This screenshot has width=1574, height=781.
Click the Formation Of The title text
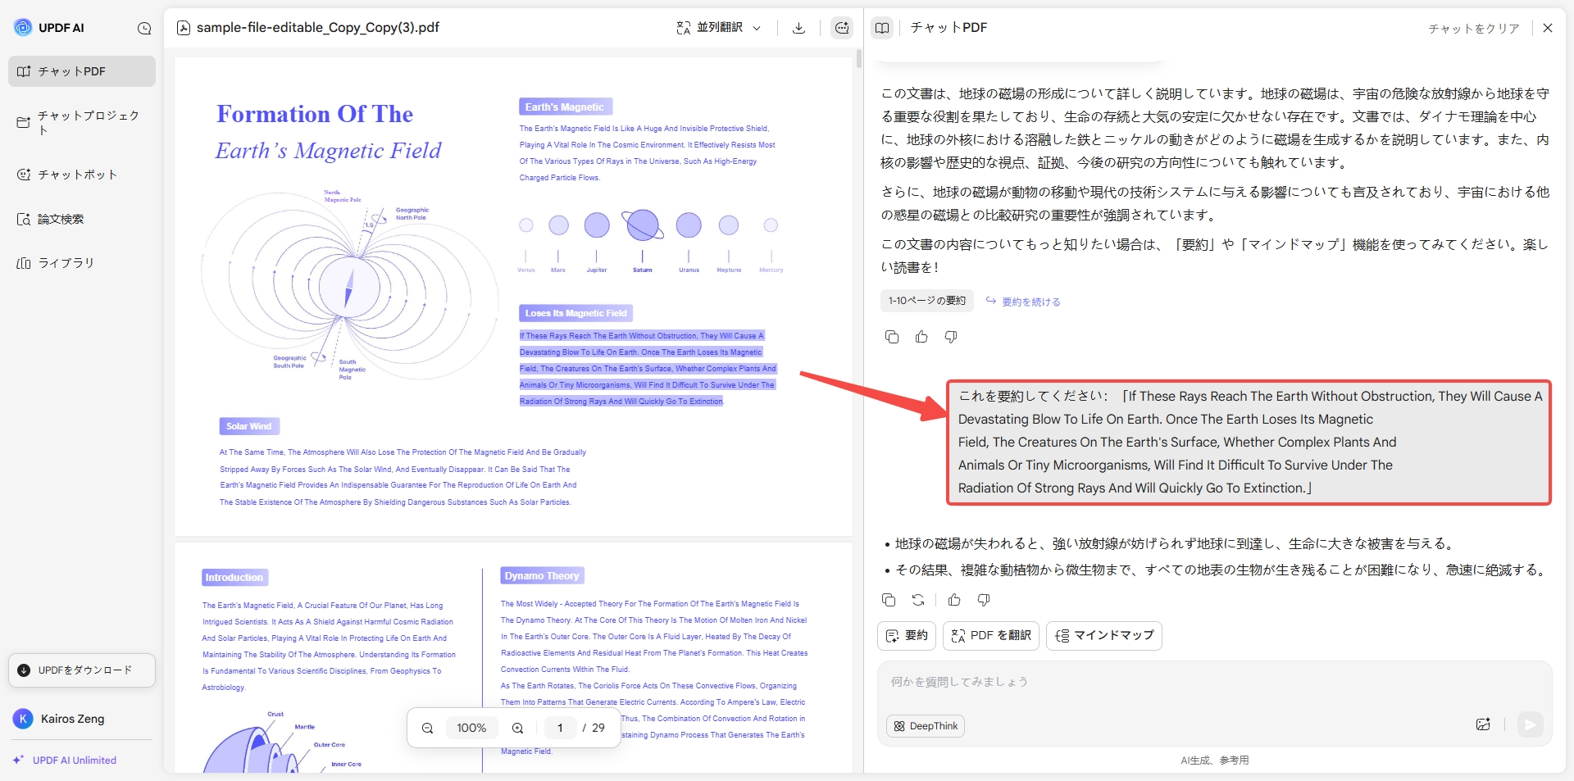pyautogui.click(x=315, y=114)
